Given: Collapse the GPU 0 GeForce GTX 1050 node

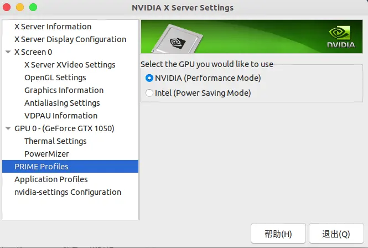Looking at the screenshot, I should click(x=8, y=128).
